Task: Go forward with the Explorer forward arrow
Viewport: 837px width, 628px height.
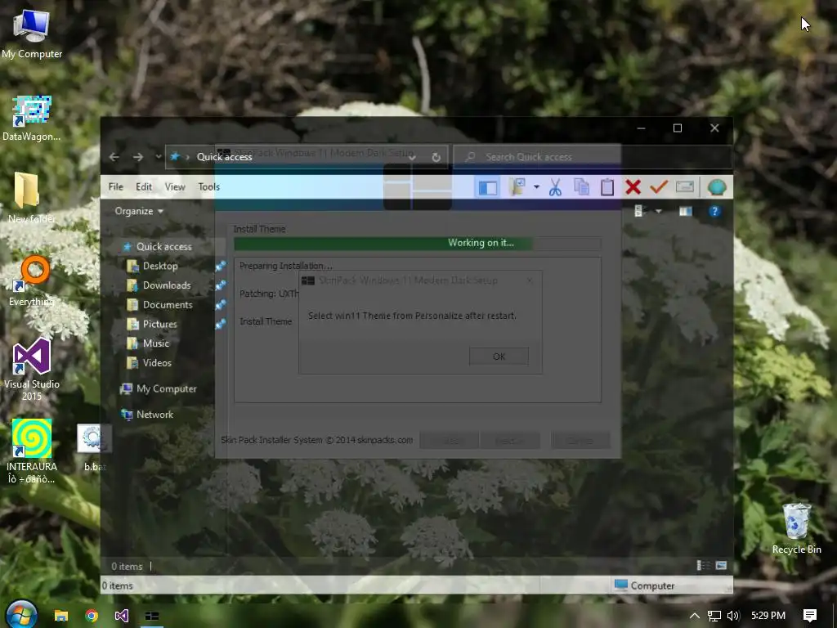Action: tap(137, 157)
